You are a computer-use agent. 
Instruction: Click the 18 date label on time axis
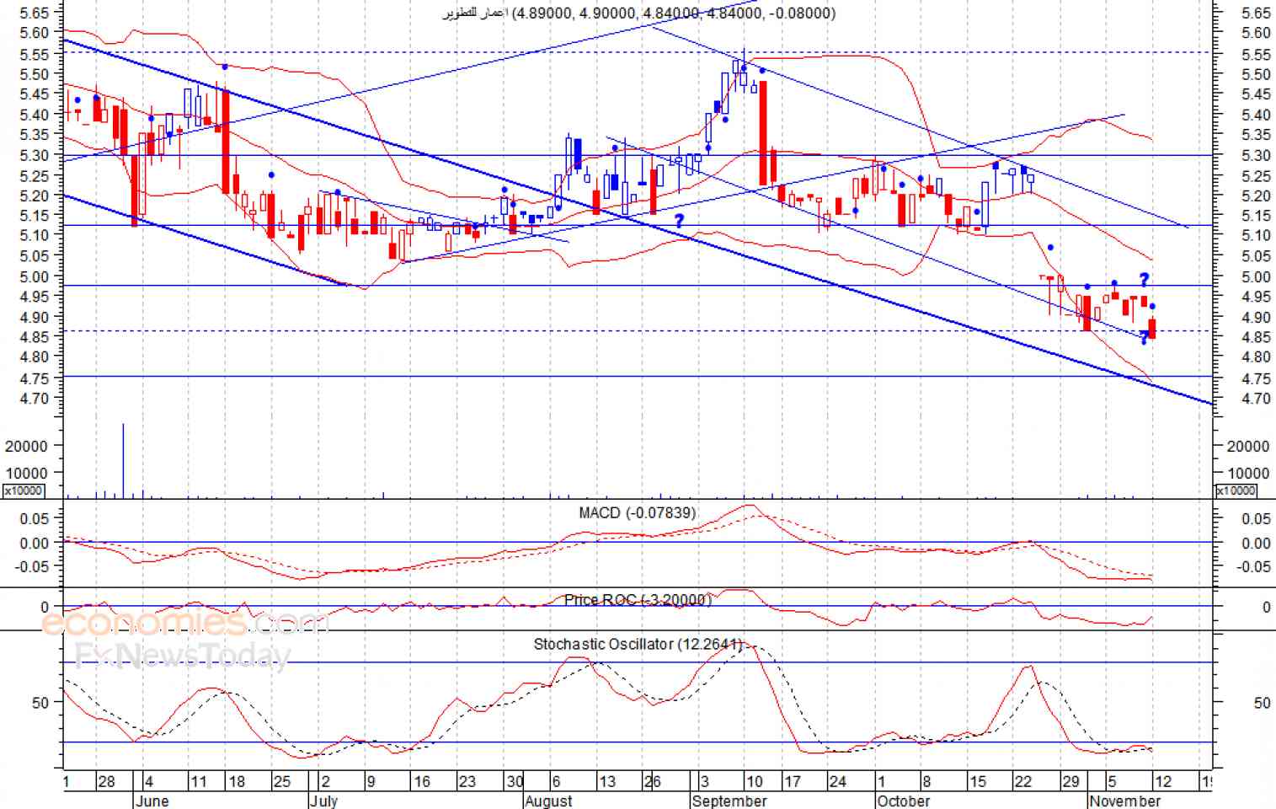click(x=238, y=782)
